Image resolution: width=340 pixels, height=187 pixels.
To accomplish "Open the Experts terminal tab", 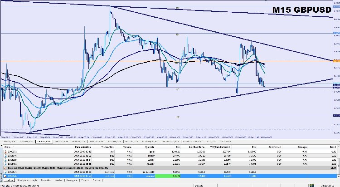I will (85, 180).
